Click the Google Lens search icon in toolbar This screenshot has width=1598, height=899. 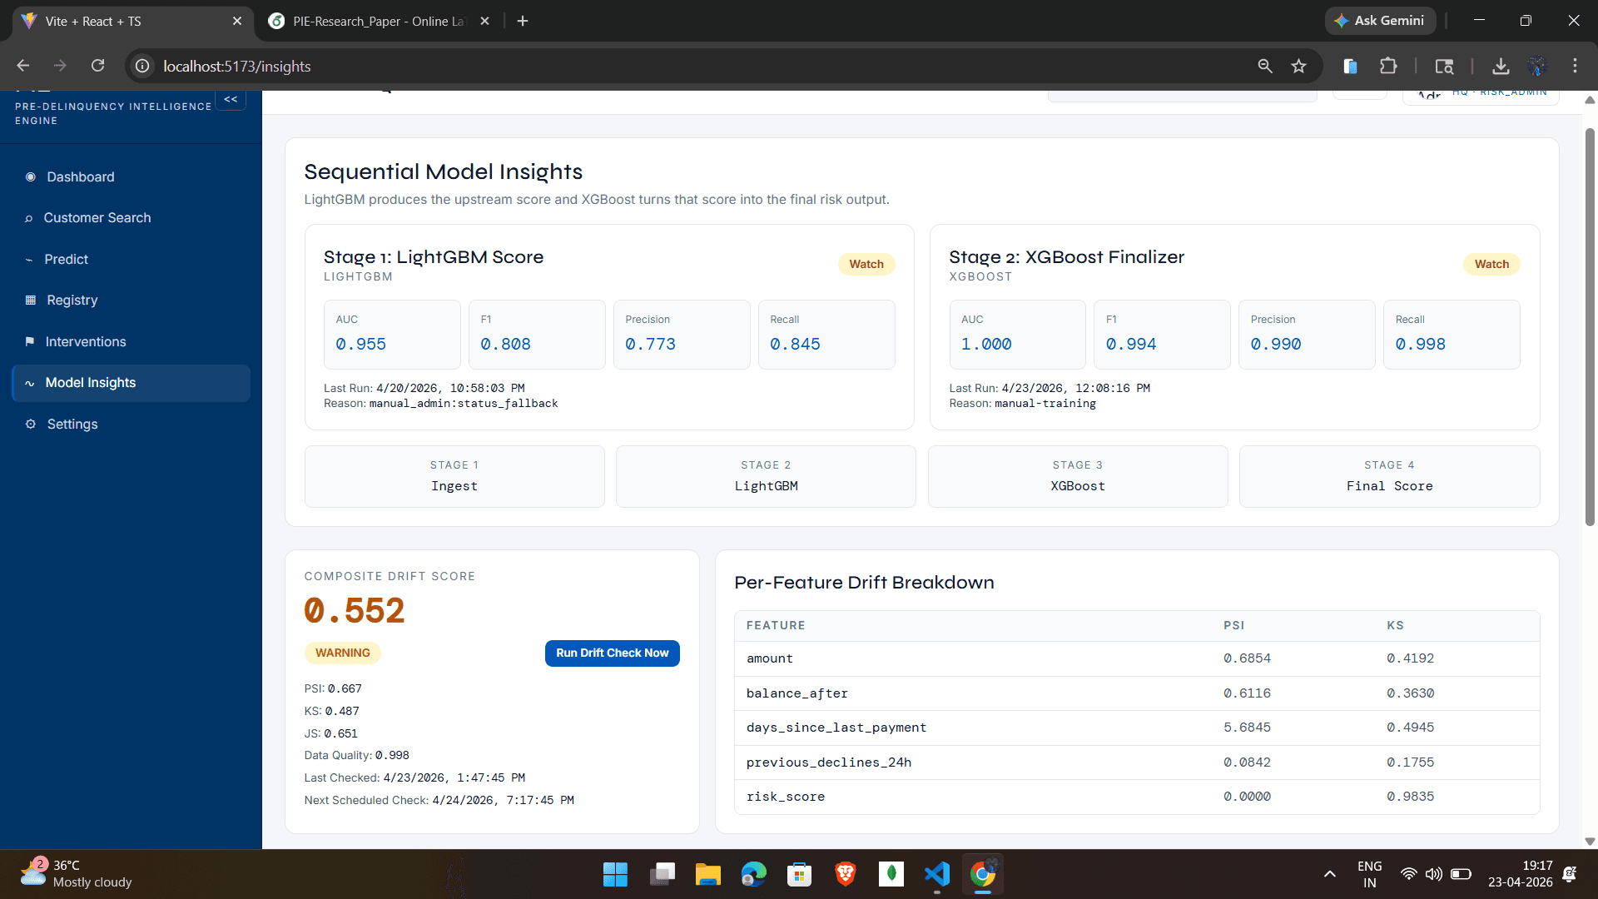click(x=1444, y=66)
